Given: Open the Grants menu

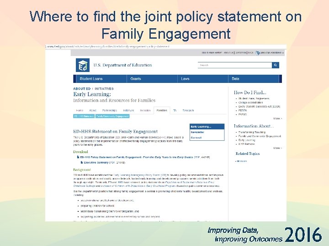Looking at the screenshot, I should click(x=136, y=79).
